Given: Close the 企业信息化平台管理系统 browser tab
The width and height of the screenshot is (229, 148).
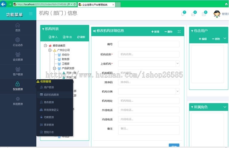Looking at the screenshot, I should [x=113, y=5].
